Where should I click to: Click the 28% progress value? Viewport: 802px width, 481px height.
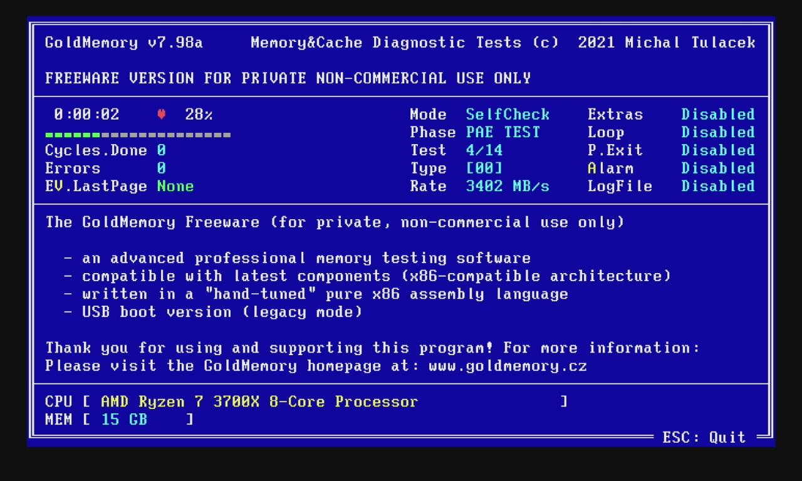pos(199,115)
